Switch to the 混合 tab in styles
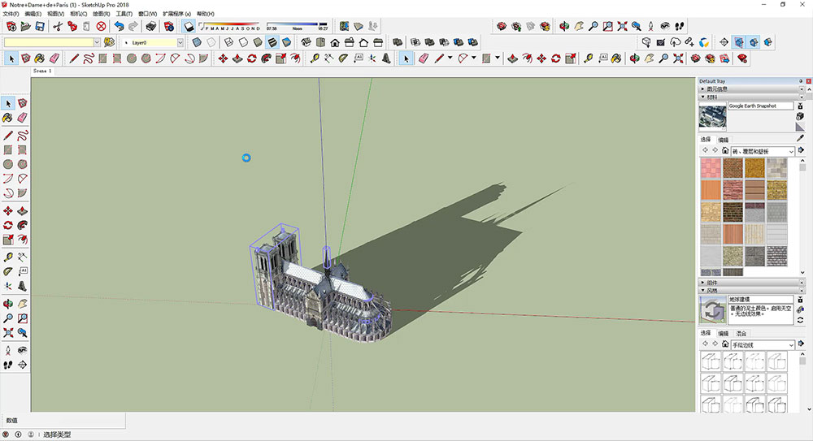Viewport: 813px width, 441px height. click(x=741, y=333)
